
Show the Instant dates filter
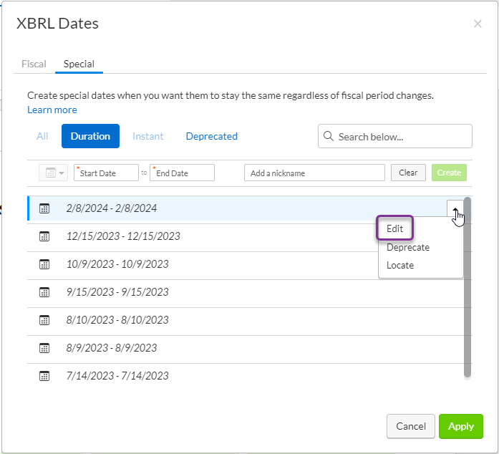148,136
